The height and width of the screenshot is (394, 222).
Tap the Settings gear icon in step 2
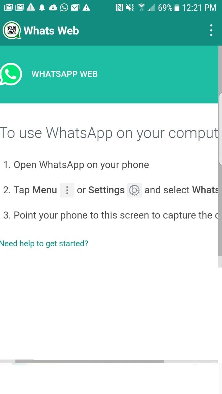134,190
